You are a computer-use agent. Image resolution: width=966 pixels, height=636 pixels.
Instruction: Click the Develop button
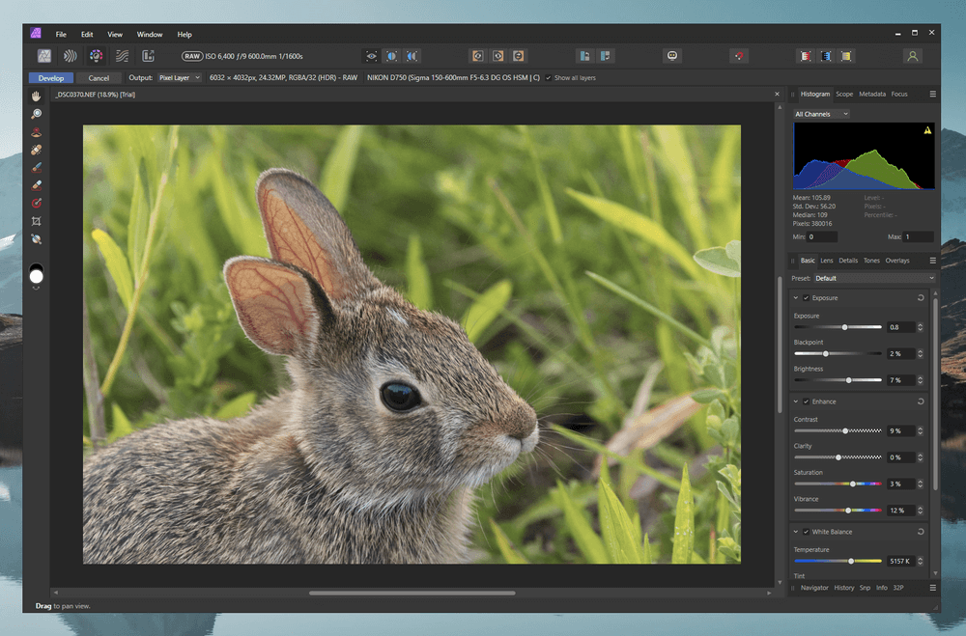[x=51, y=77]
